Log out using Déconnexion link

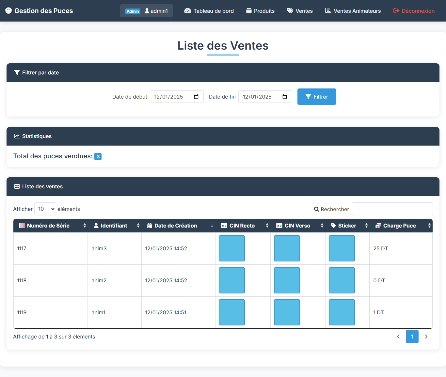tap(414, 11)
